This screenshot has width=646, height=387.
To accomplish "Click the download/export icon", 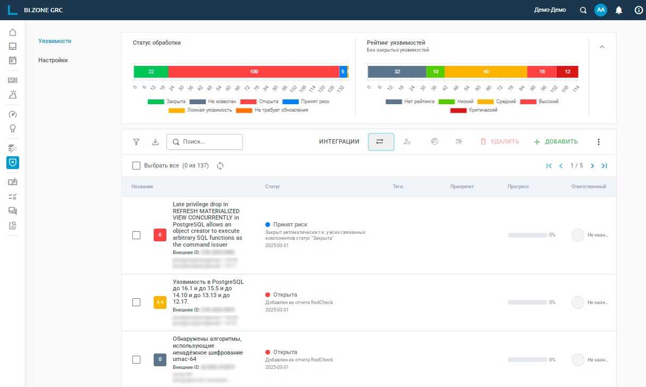I will [155, 142].
